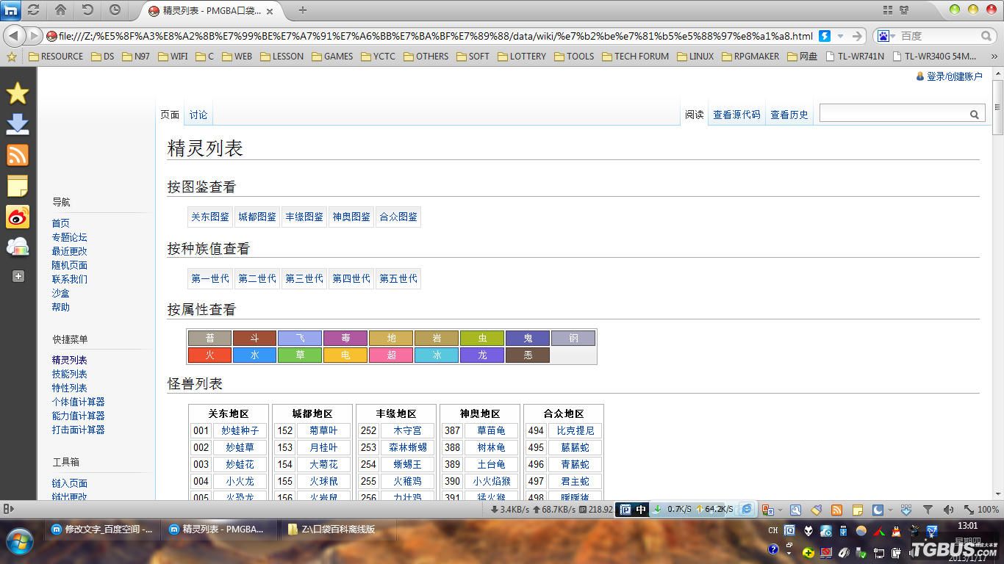1004x564 pixels.
Task: Click the 技能列表 sidebar link
Action: (69, 374)
